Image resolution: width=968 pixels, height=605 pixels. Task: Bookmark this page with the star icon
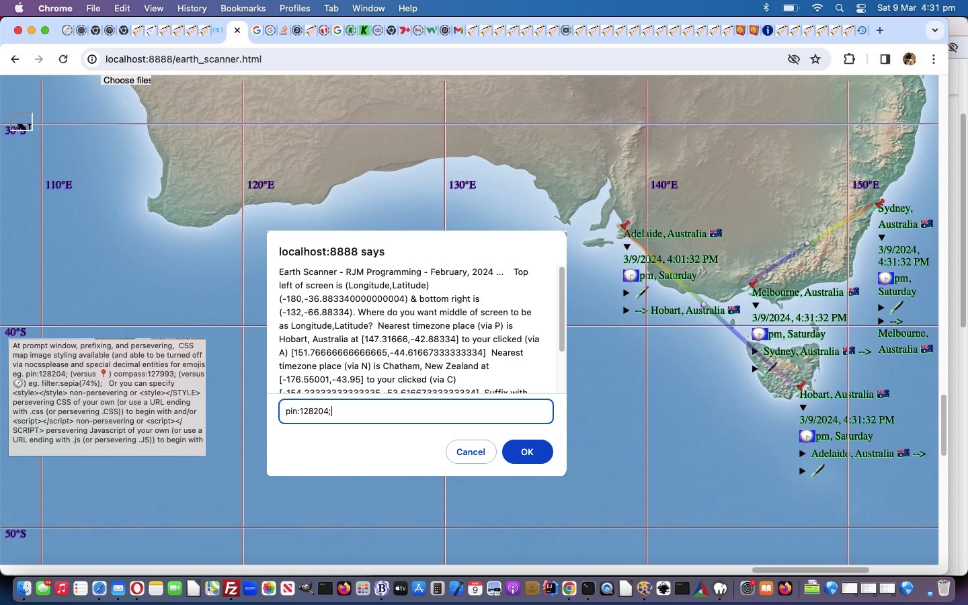(815, 59)
